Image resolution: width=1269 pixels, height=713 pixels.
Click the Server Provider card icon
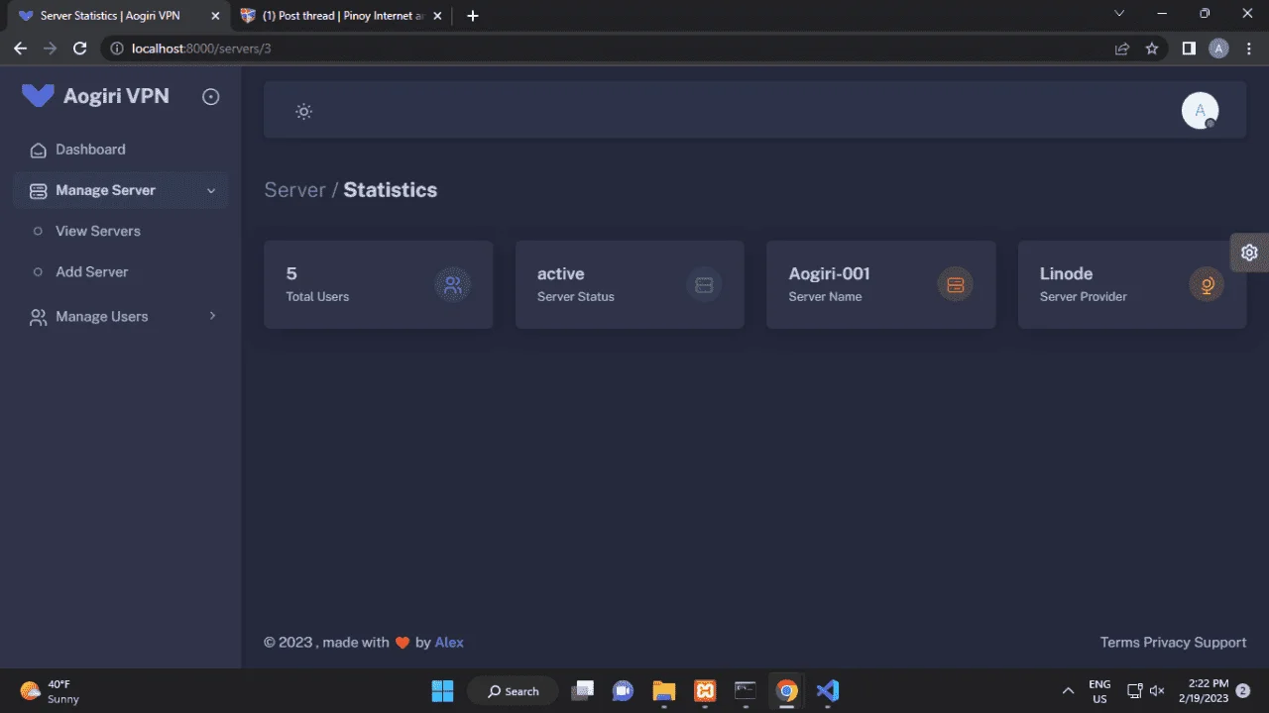[x=1207, y=285]
